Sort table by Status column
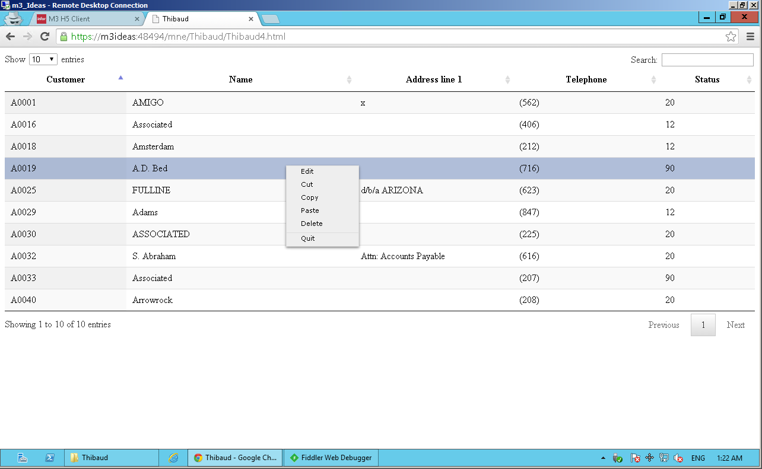The width and height of the screenshot is (762, 469). (707, 79)
